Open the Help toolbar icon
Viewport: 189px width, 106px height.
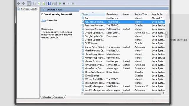[x=49, y=4]
